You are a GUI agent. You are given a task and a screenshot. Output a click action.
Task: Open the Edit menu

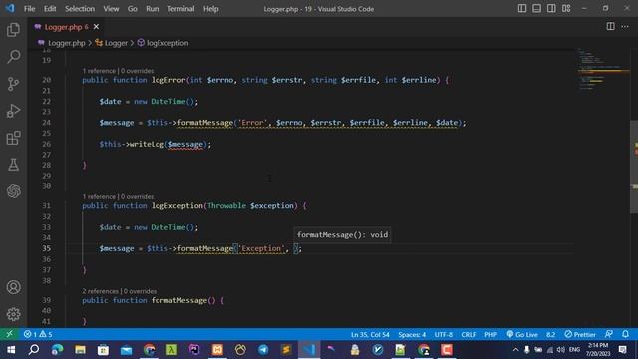pyautogui.click(x=50, y=9)
